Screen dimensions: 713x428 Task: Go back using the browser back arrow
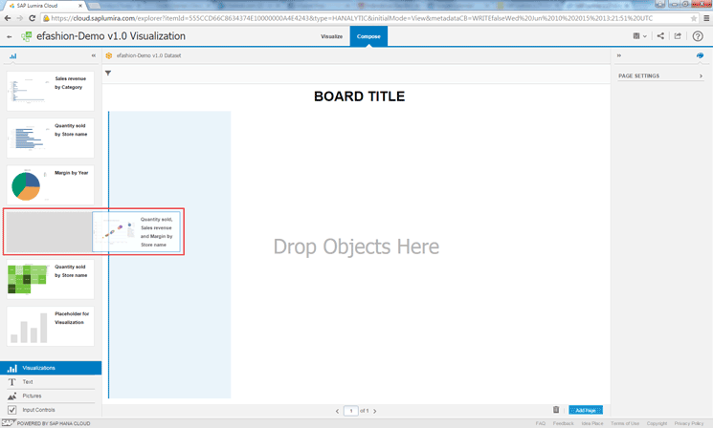pyautogui.click(x=8, y=18)
